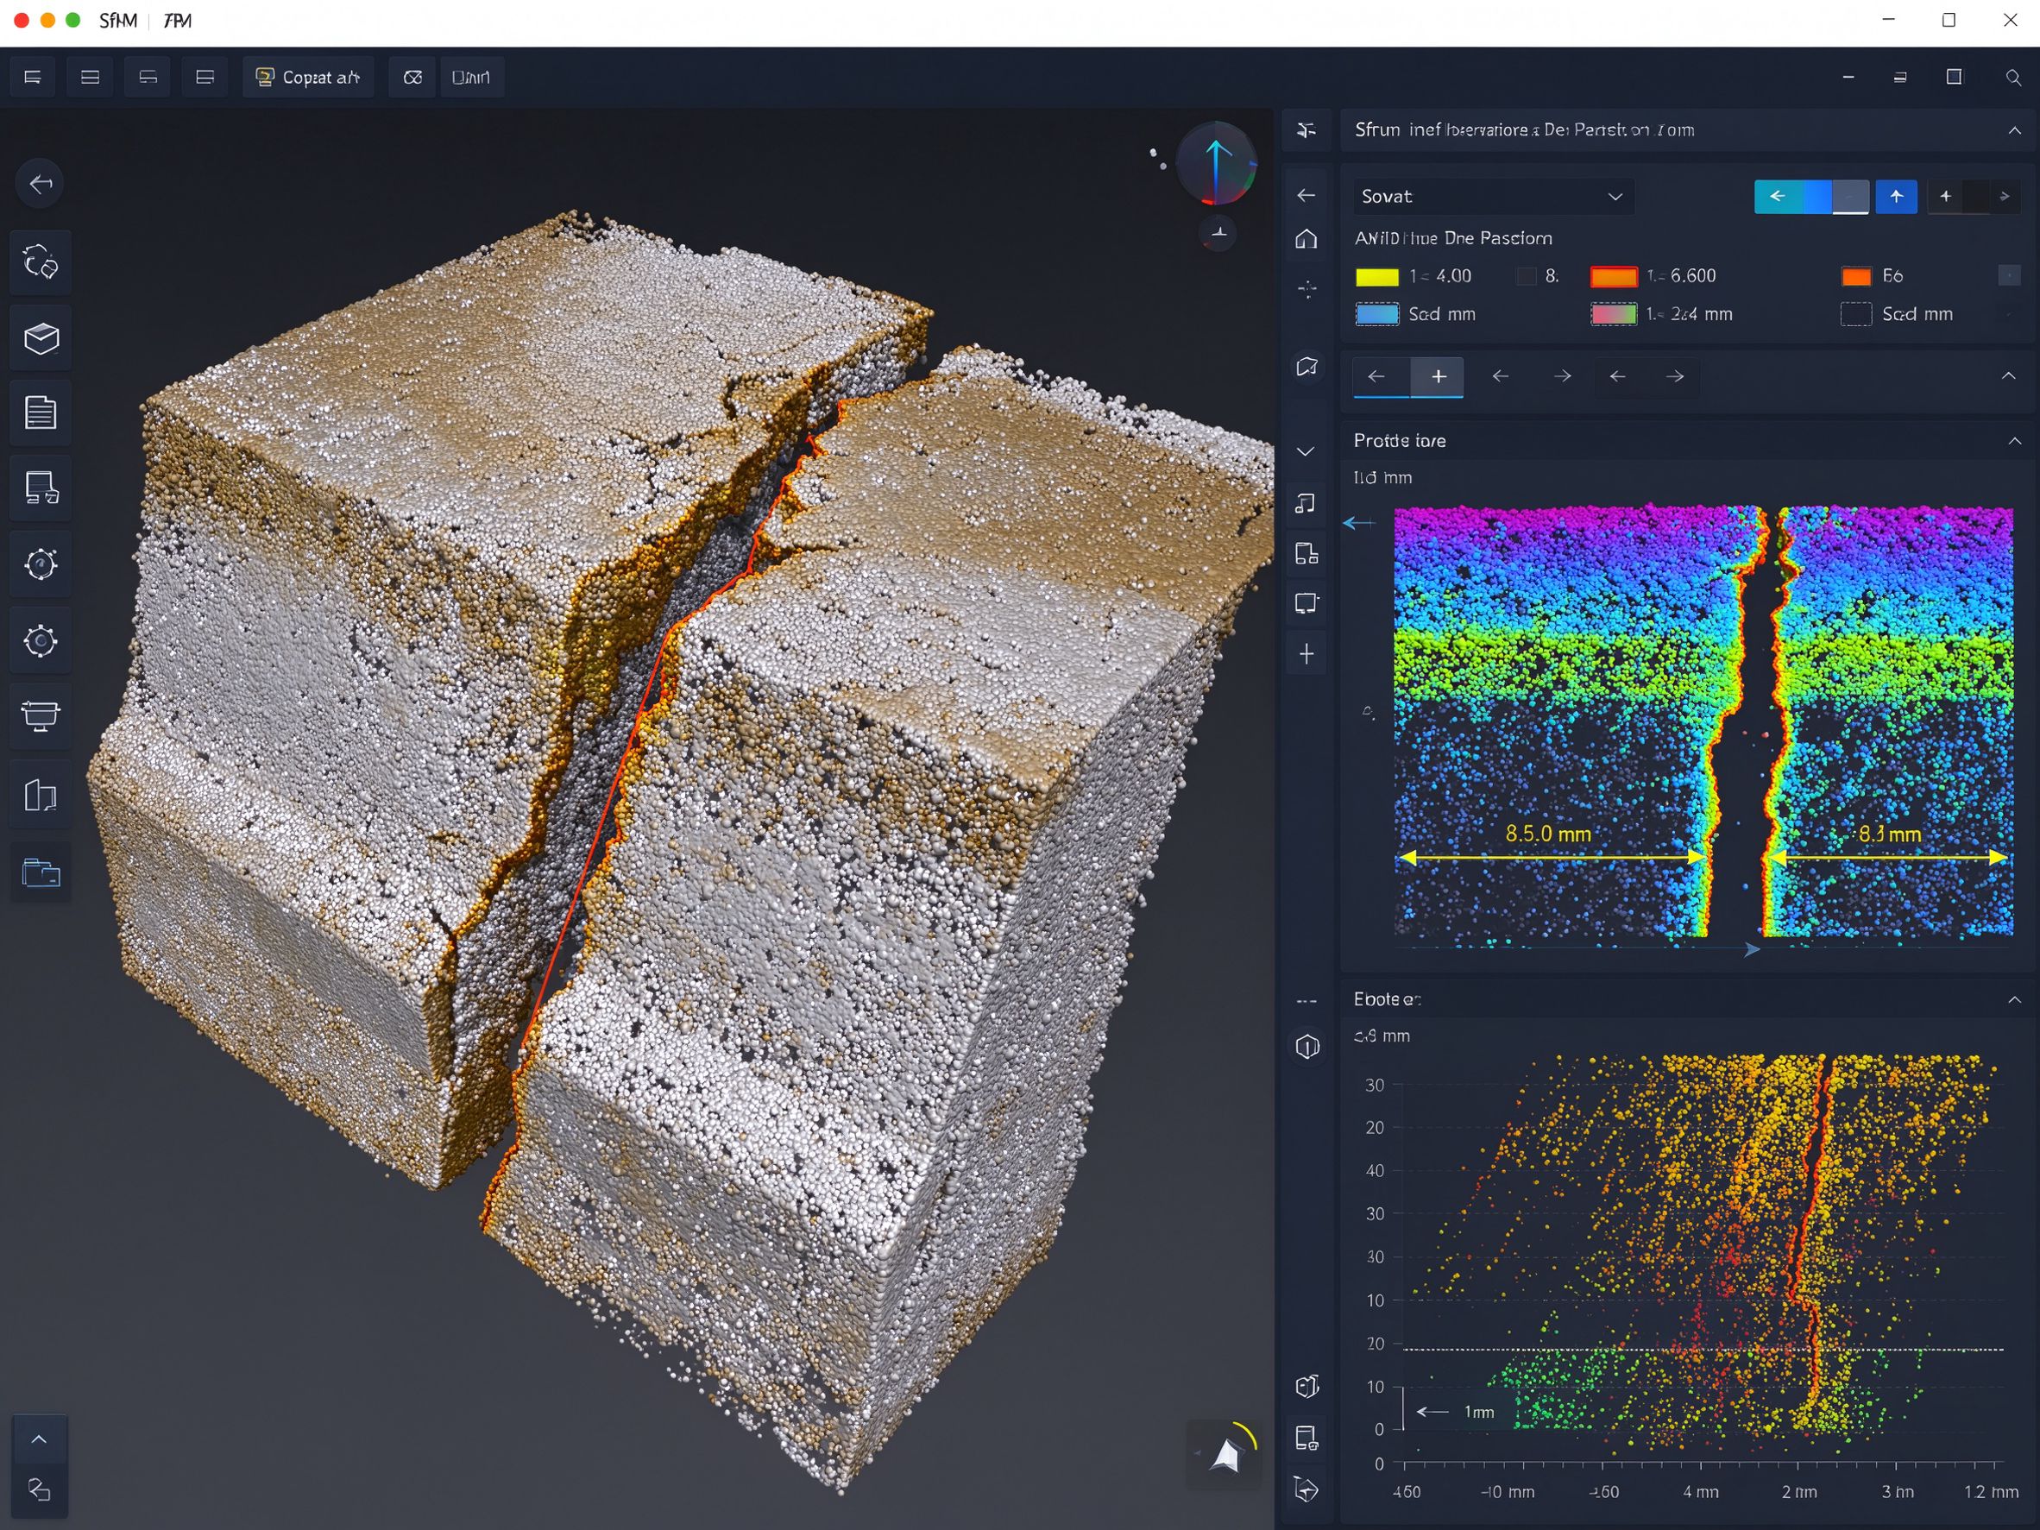Click the back arrow button in left sidebar
Image resolution: width=2040 pixels, height=1530 pixels.
coord(41,184)
